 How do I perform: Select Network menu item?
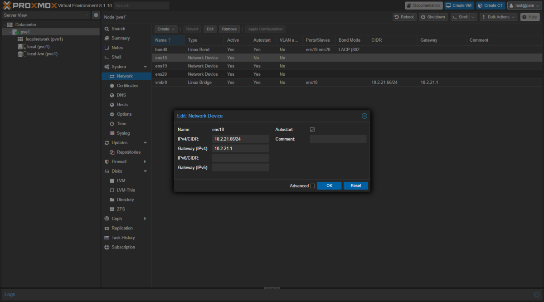tap(126, 76)
